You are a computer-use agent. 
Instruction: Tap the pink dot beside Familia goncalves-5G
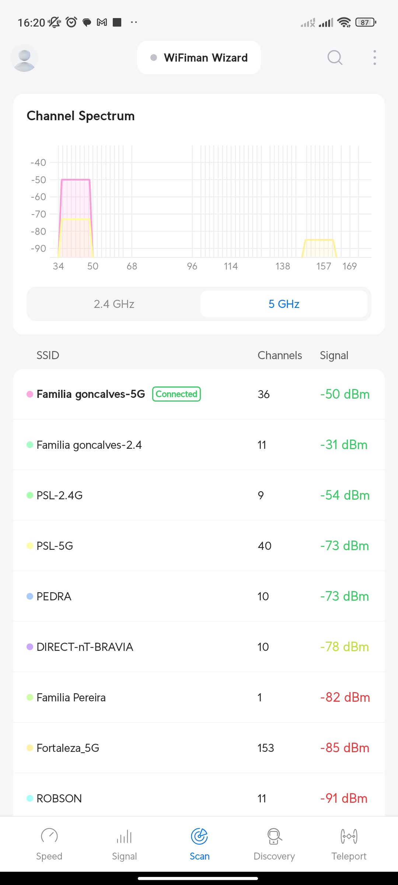tap(30, 394)
